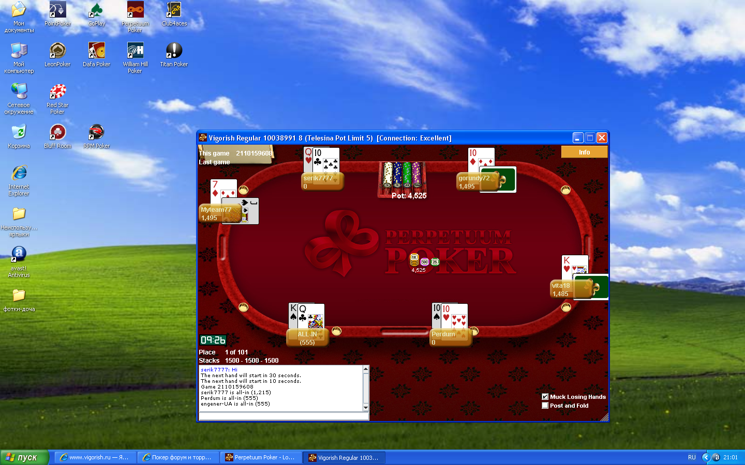Select the Сетевое окружение icon

coord(19,99)
